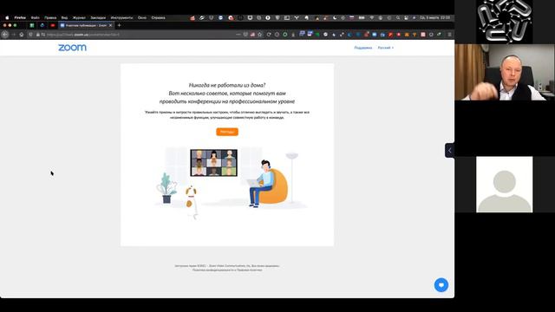The height and width of the screenshot is (312, 555).
Task: Show site security lock information
Action: (38, 35)
